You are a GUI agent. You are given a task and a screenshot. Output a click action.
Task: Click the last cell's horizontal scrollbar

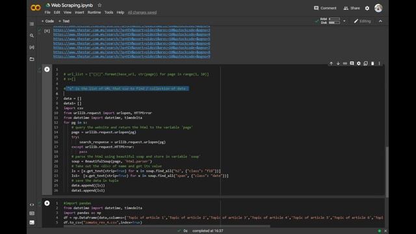167,226
